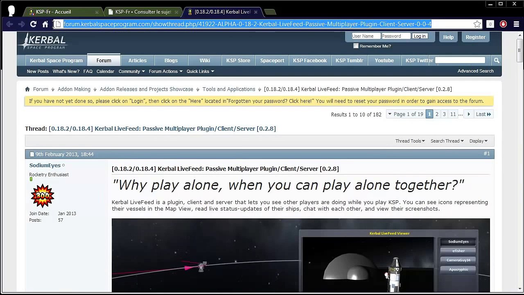Open the Youtube nav tab
The height and width of the screenshot is (295, 524).
coord(384,60)
